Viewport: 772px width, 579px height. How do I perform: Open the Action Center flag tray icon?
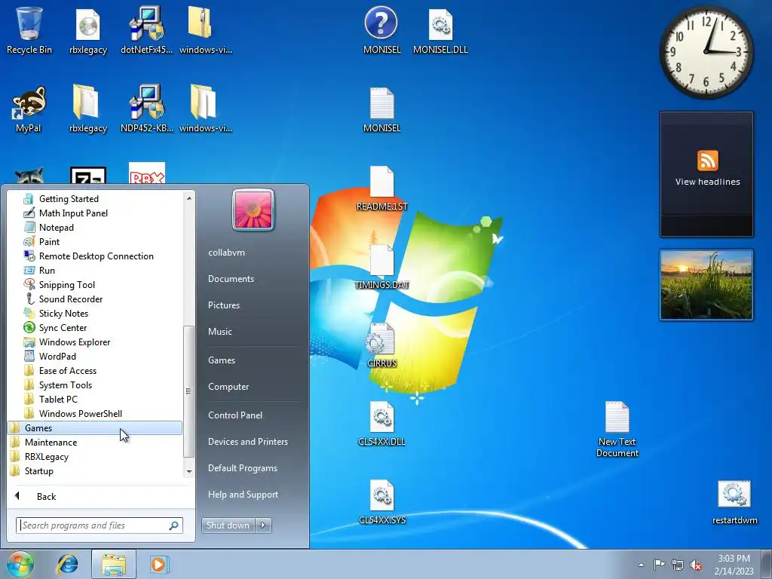(x=658, y=565)
